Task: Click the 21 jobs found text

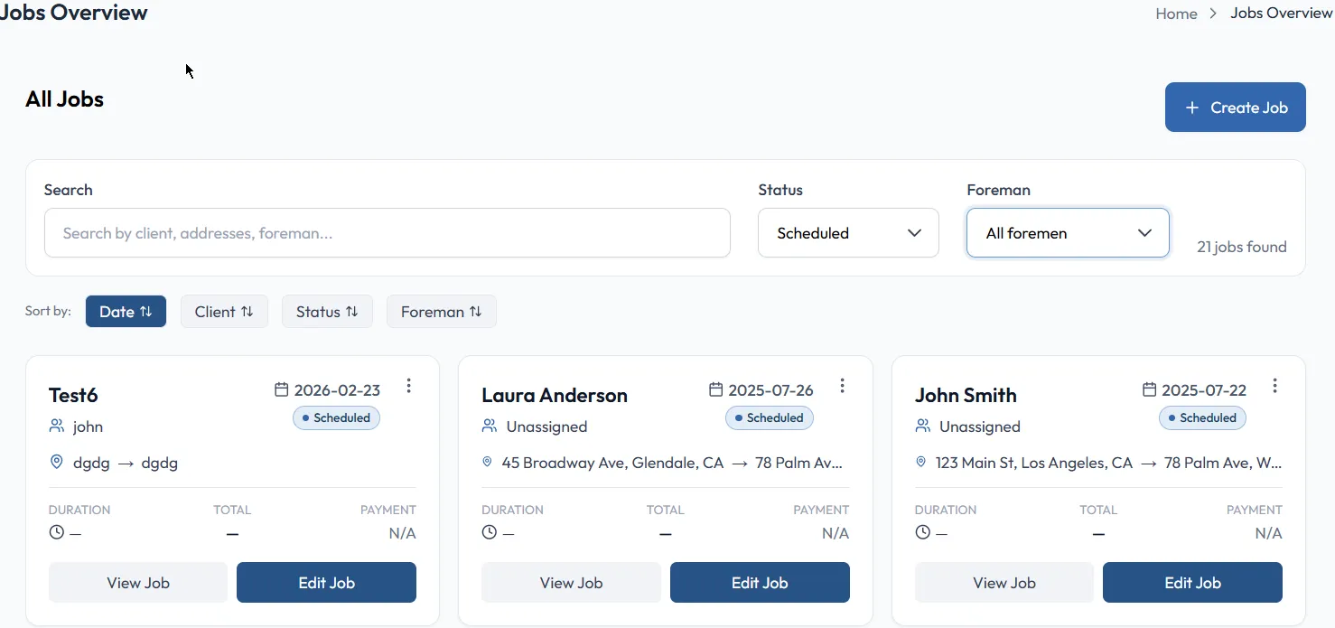Action: (x=1242, y=247)
